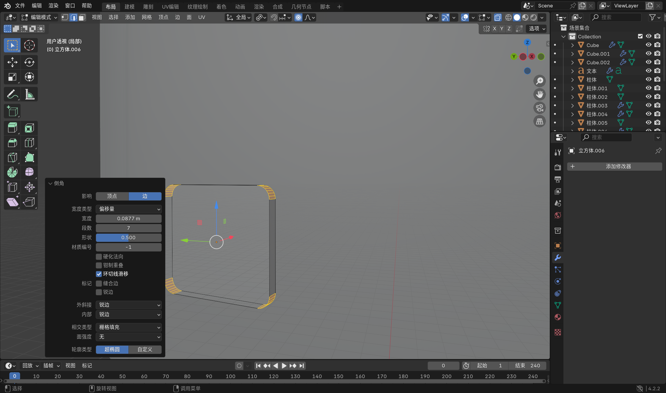The height and width of the screenshot is (393, 666).
Task: Select the Measure tool
Action: [29, 94]
